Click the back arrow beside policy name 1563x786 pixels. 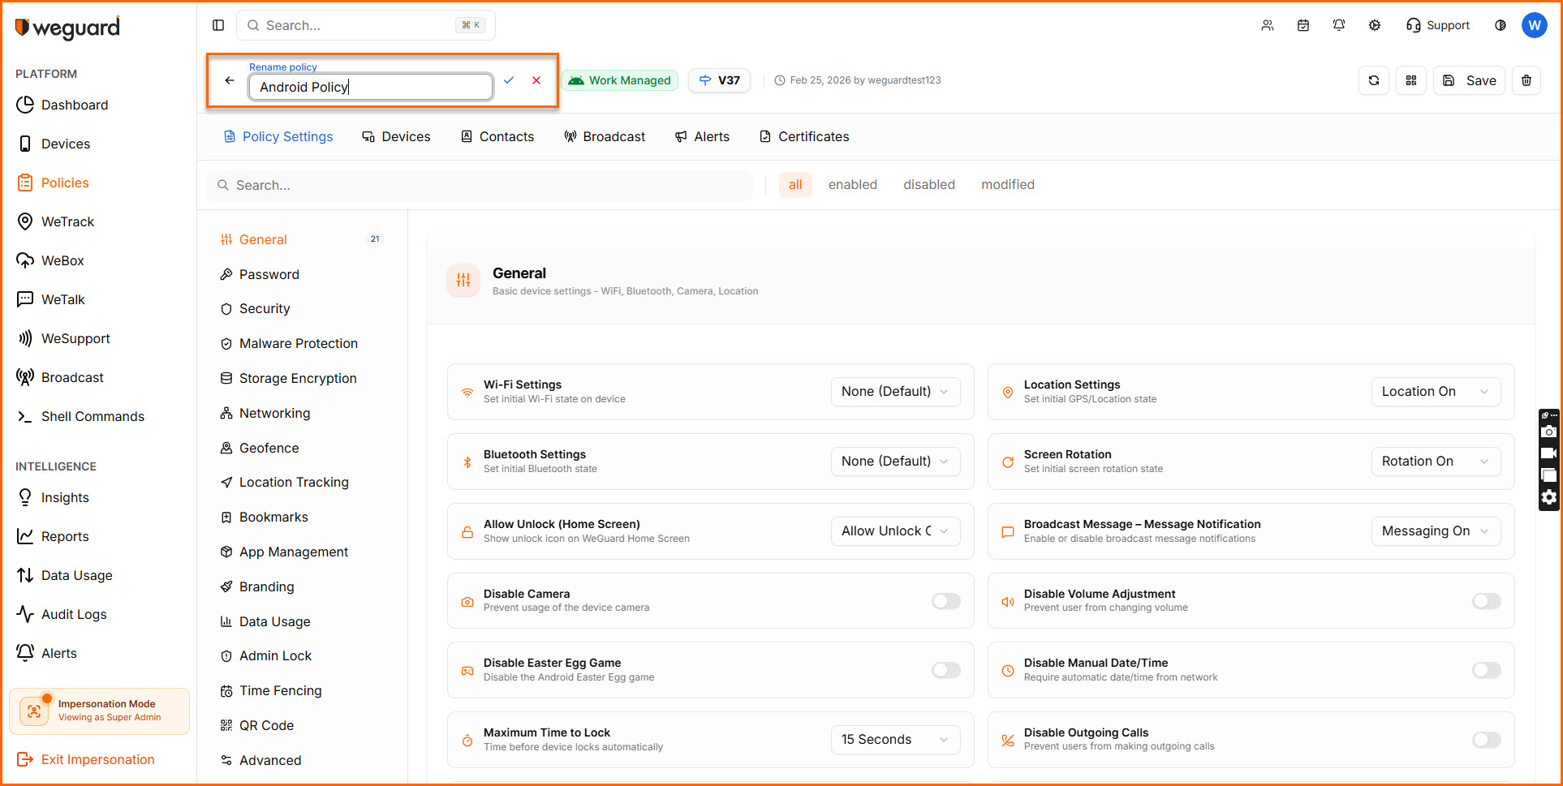pyautogui.click(x=230, y=80)
